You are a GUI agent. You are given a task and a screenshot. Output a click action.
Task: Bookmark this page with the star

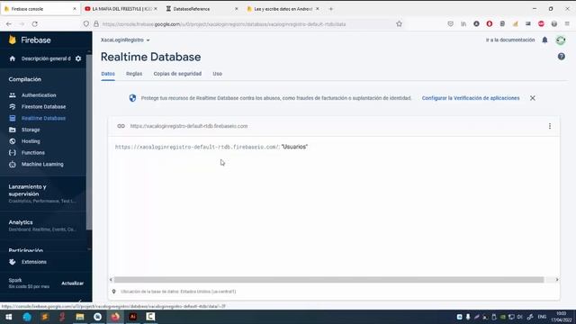[399, 24]
